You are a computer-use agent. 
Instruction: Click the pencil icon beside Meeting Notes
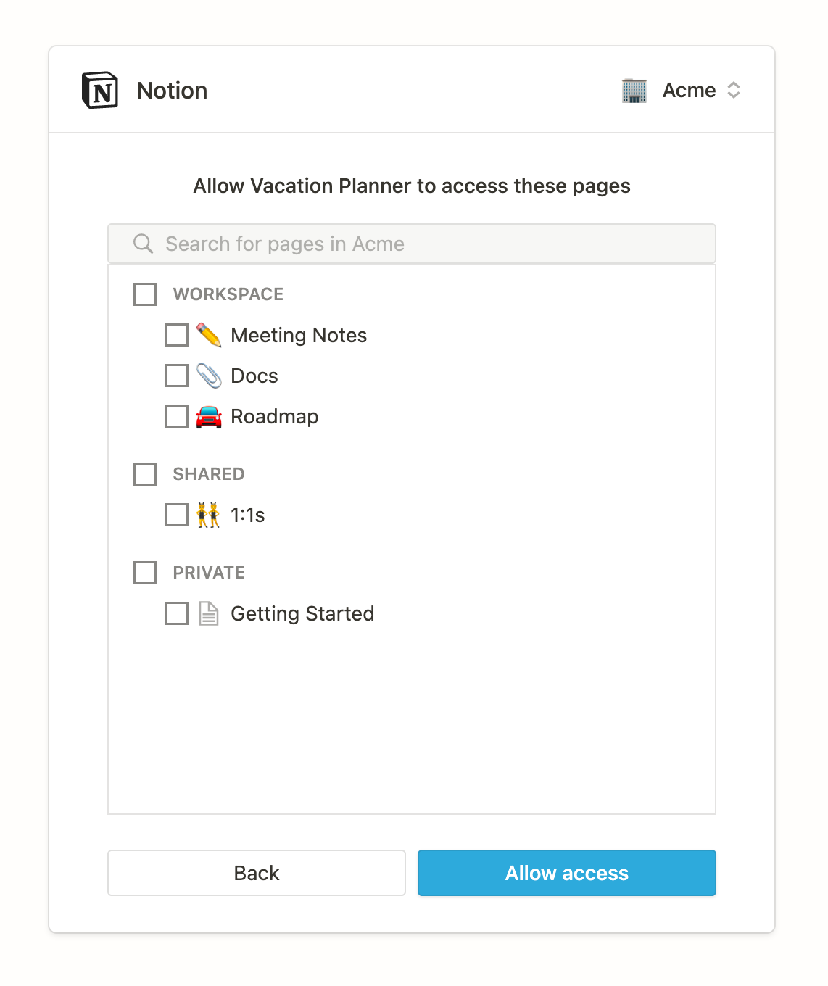pos(209,335)
